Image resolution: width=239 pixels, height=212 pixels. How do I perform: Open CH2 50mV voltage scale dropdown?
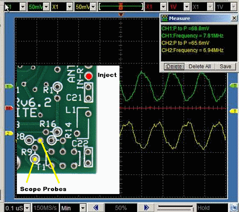pos(93,7)
